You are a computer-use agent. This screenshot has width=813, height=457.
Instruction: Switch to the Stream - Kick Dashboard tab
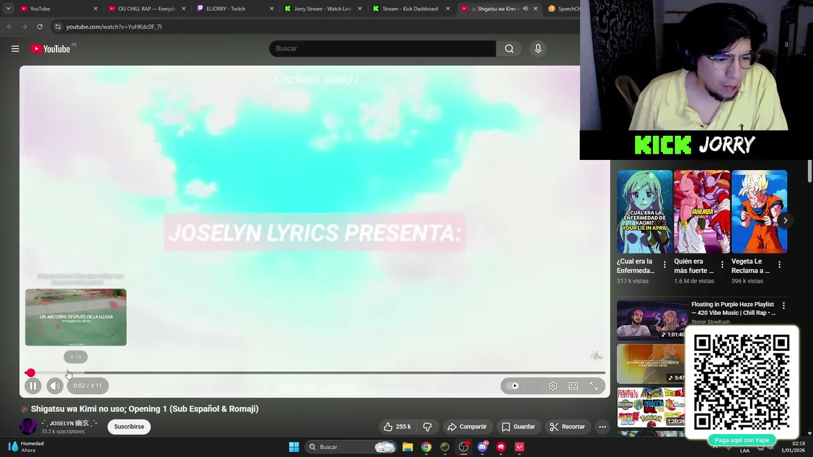(x=410, y=9)
